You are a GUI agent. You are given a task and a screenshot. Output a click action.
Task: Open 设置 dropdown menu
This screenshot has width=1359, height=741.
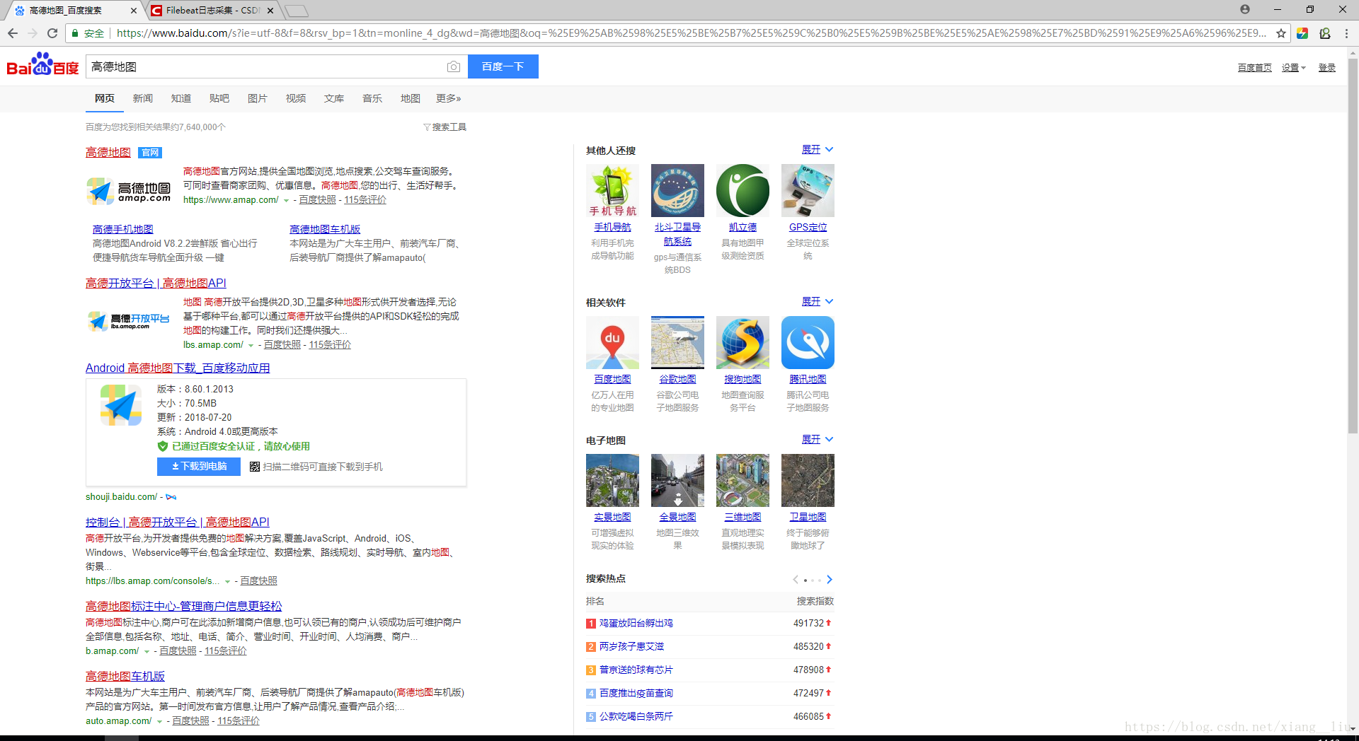pyautogui.click(x=1293, y=68)
